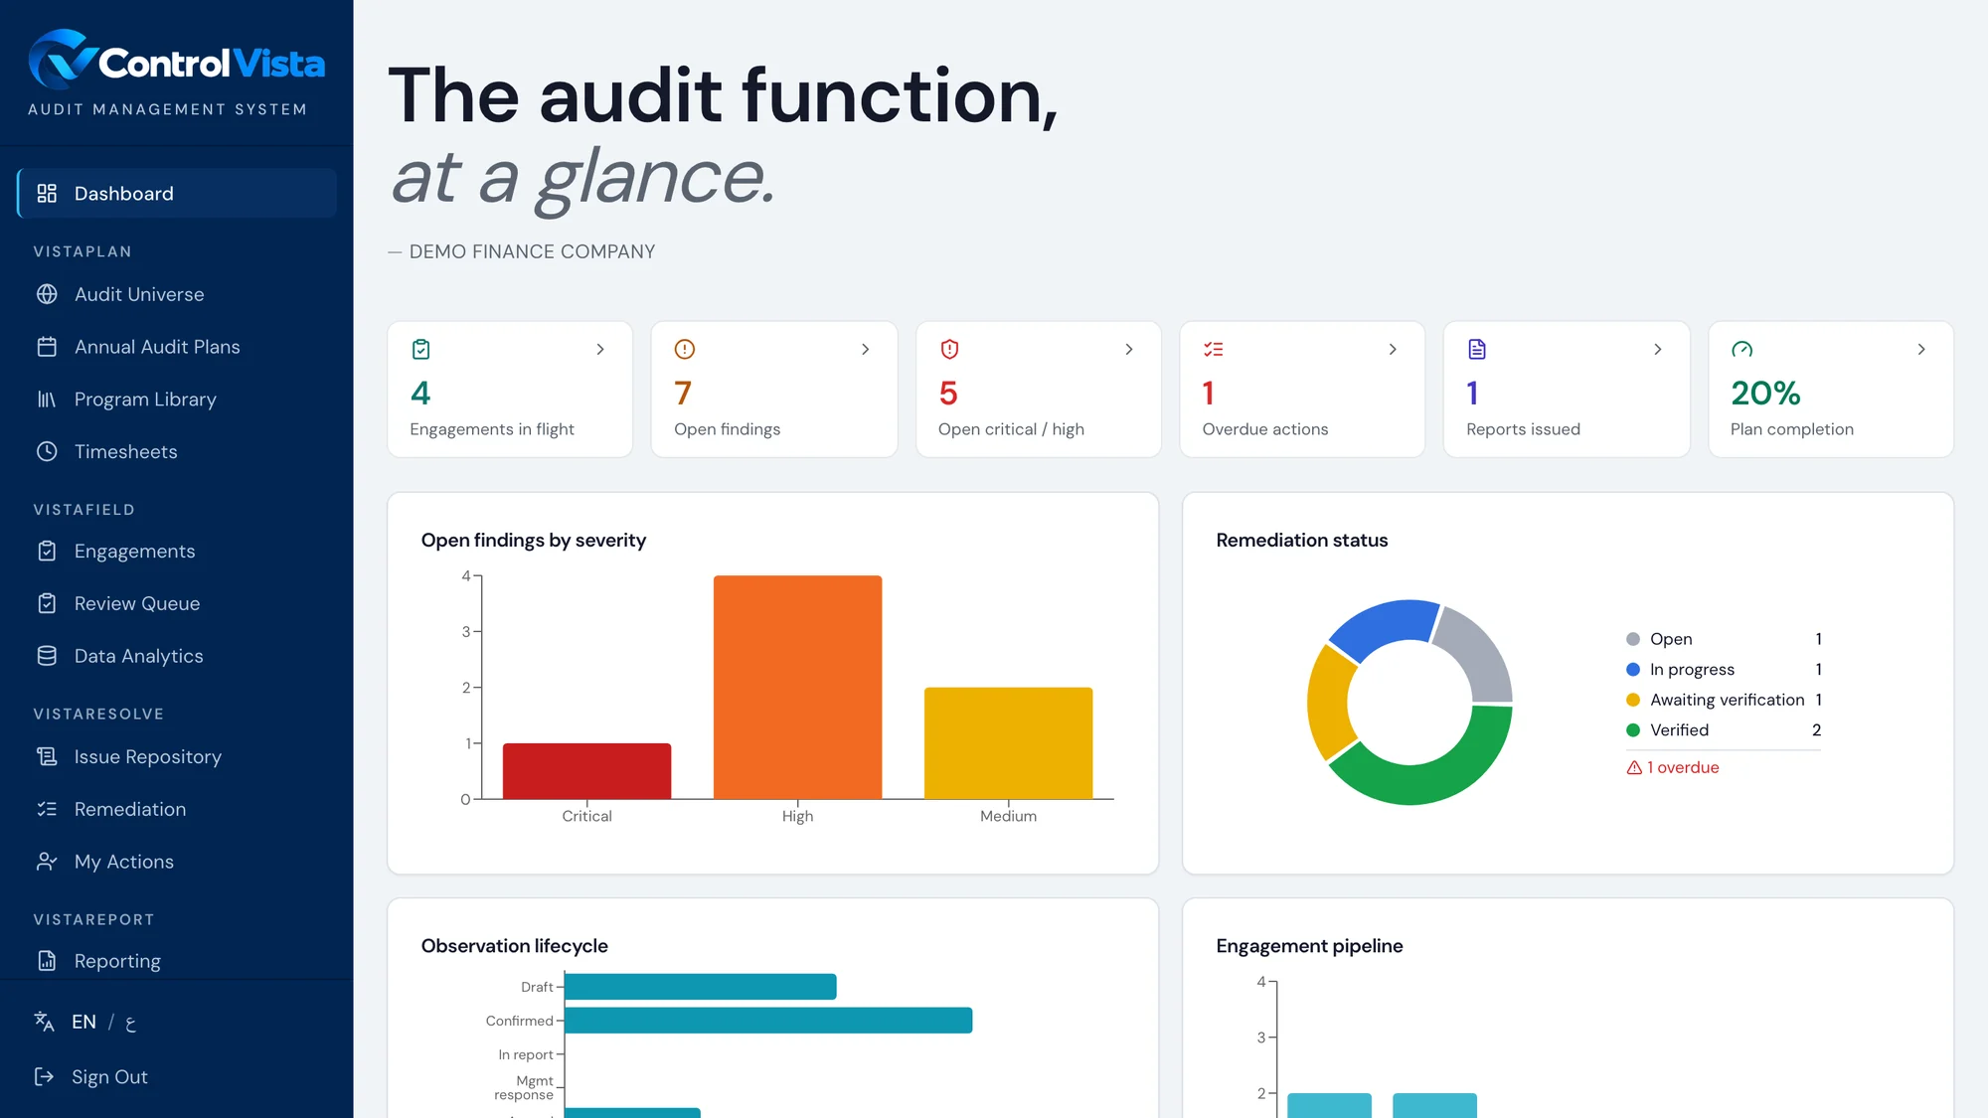
Task: Click the Reporting document icon
Action: [x=47, y=961]
